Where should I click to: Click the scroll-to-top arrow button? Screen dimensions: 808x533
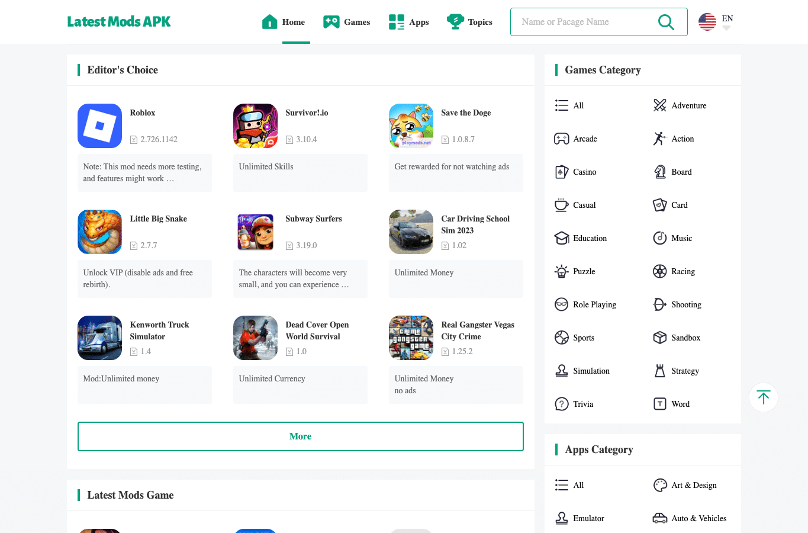click(764, 397)
